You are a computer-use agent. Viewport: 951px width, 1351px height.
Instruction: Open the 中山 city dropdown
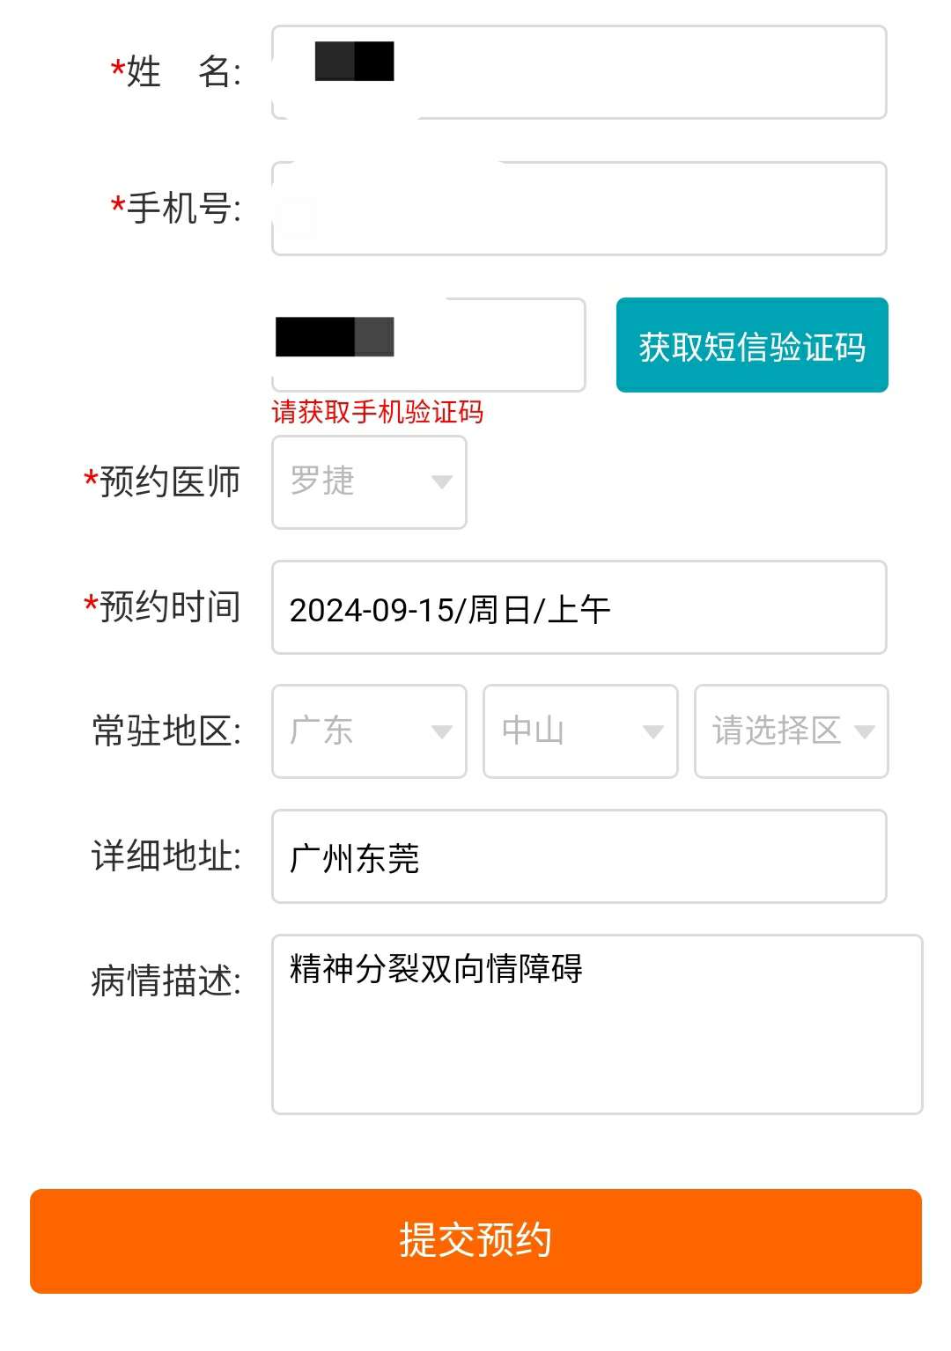tap(580, 731)
